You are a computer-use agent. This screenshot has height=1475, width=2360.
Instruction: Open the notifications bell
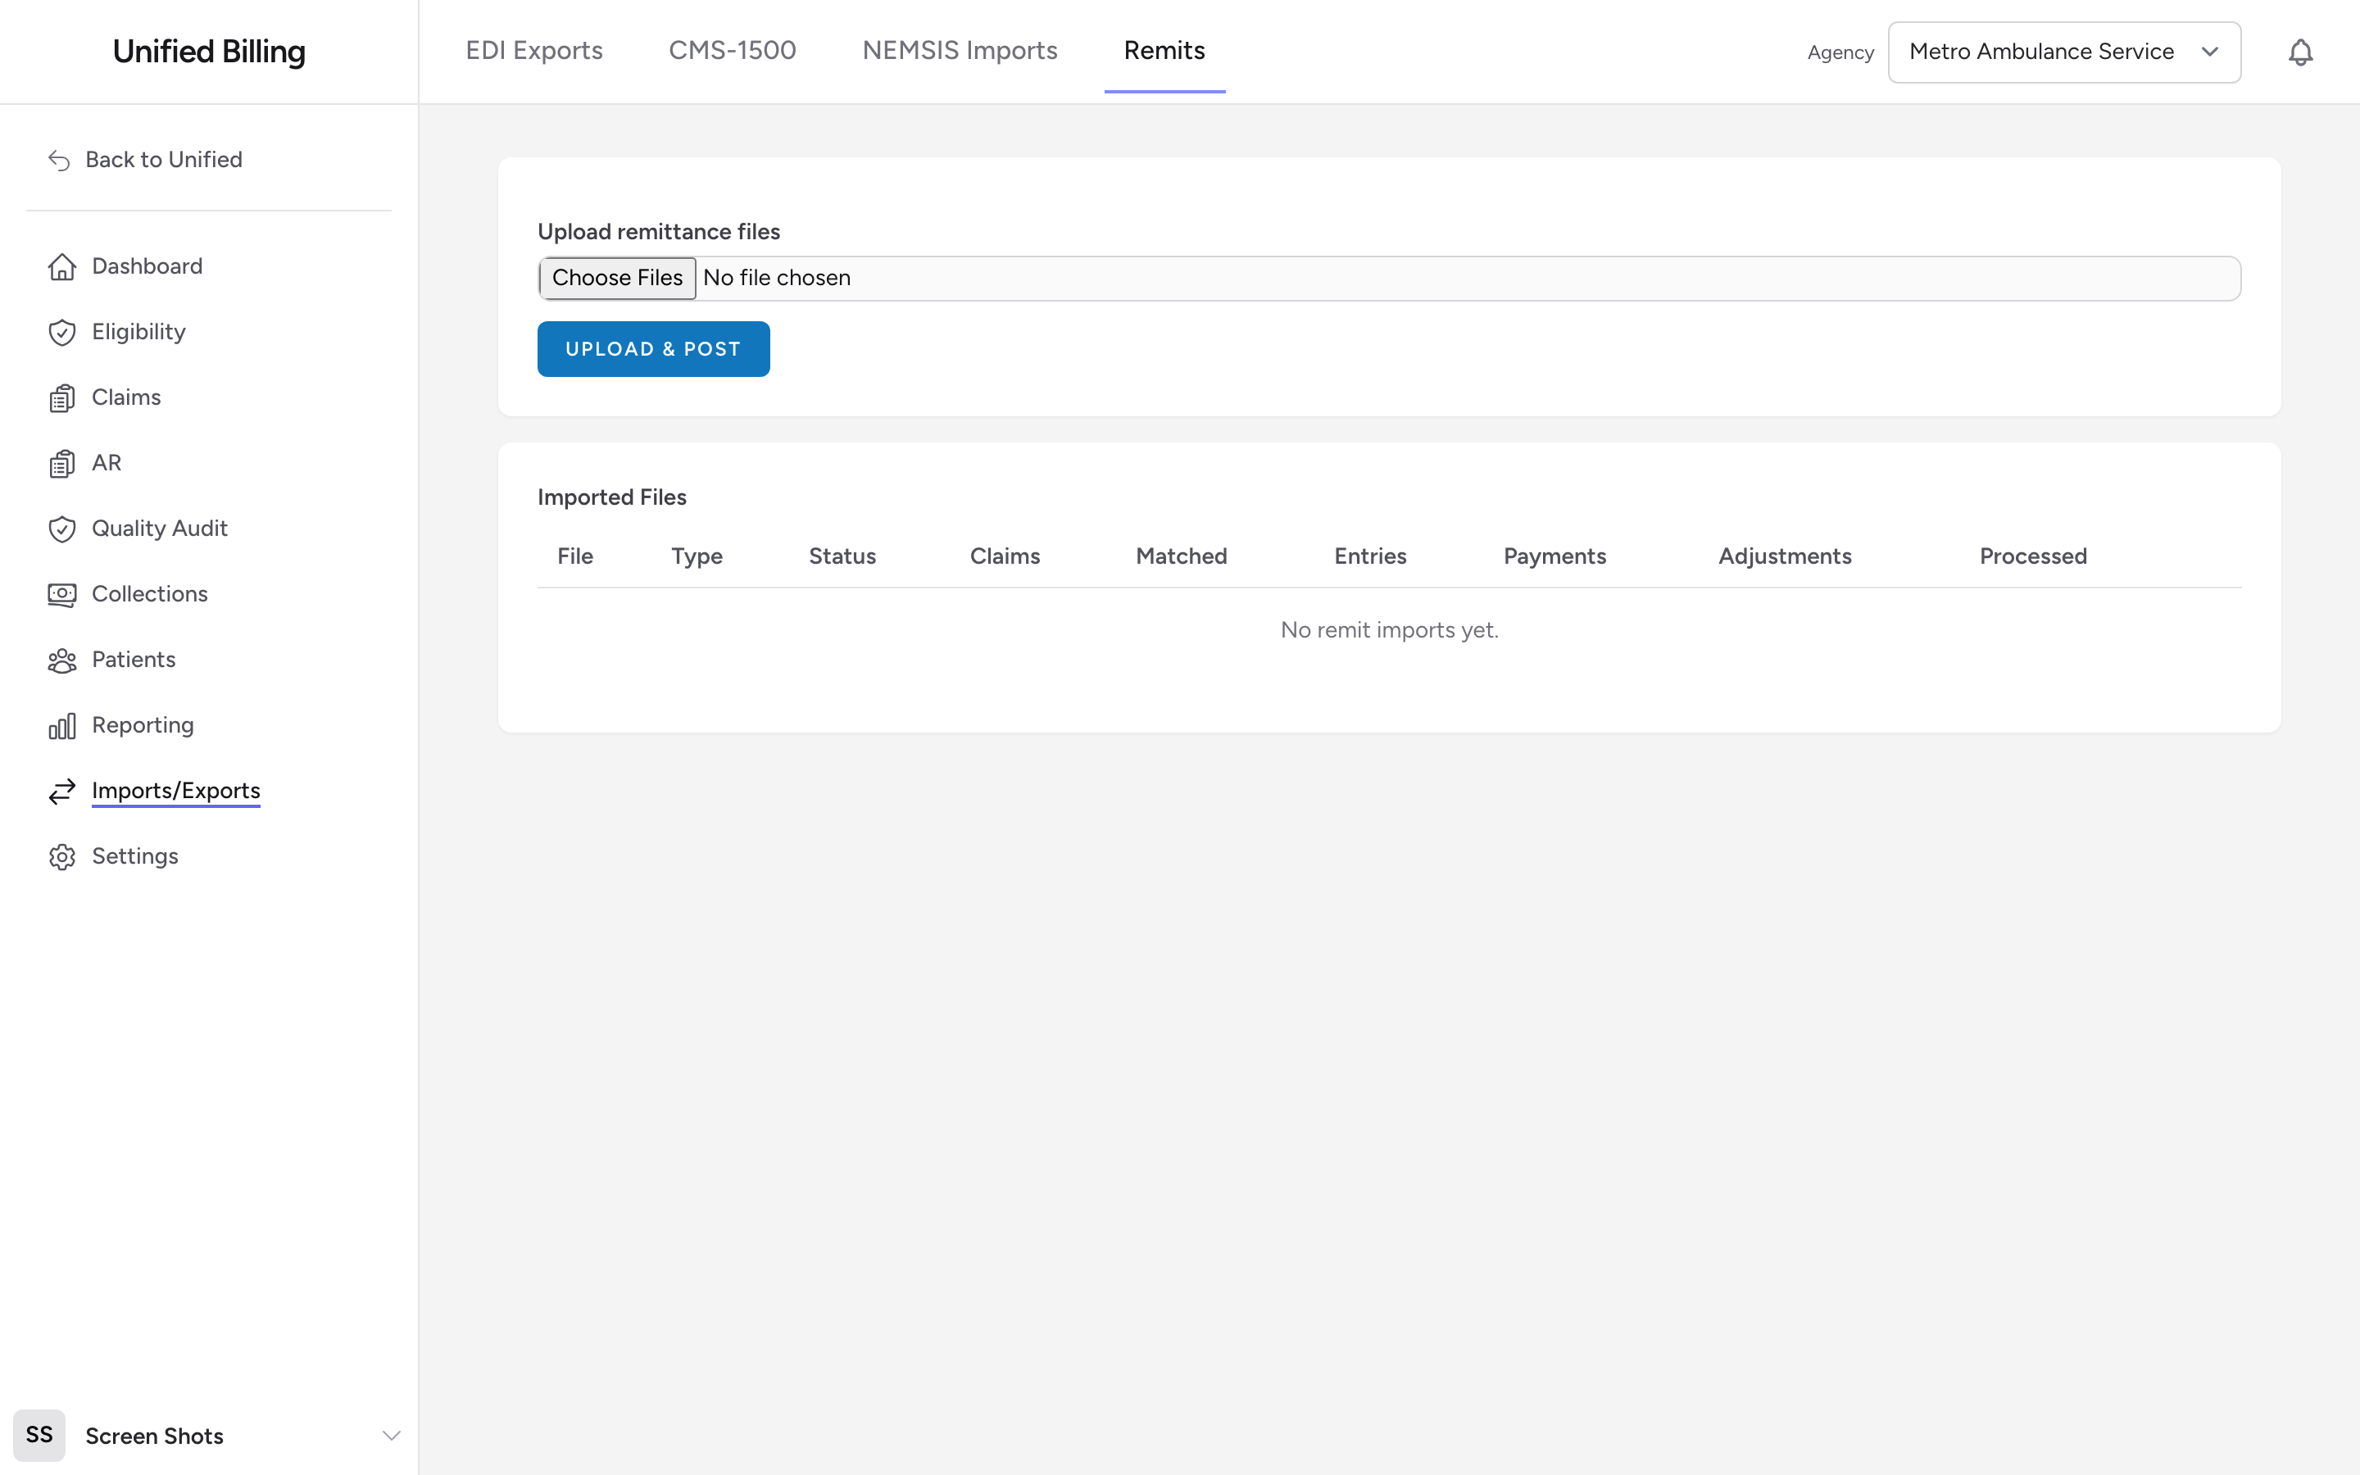[x=2300, y=52]
